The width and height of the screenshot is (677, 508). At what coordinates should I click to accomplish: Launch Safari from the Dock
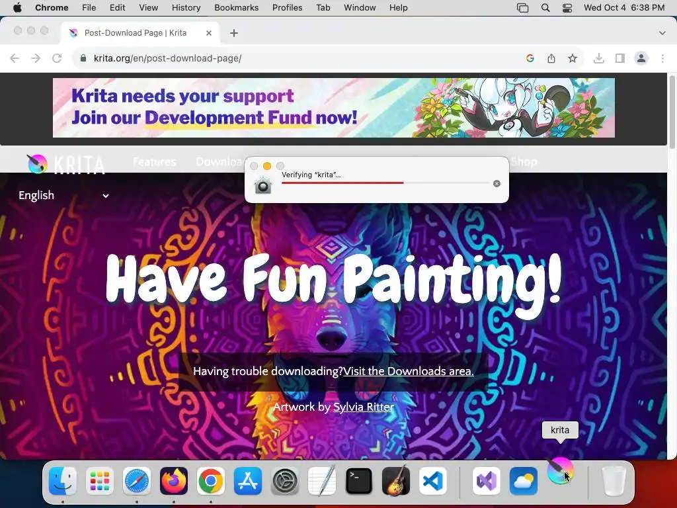point(137,481)
